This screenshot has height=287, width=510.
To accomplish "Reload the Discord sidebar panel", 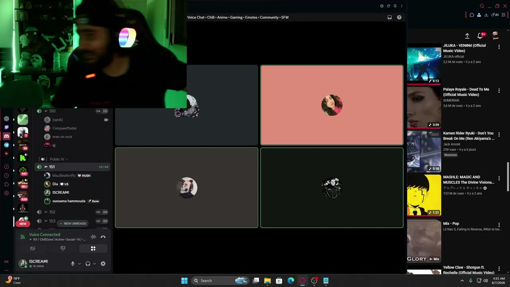I will (x=388, y=6).
